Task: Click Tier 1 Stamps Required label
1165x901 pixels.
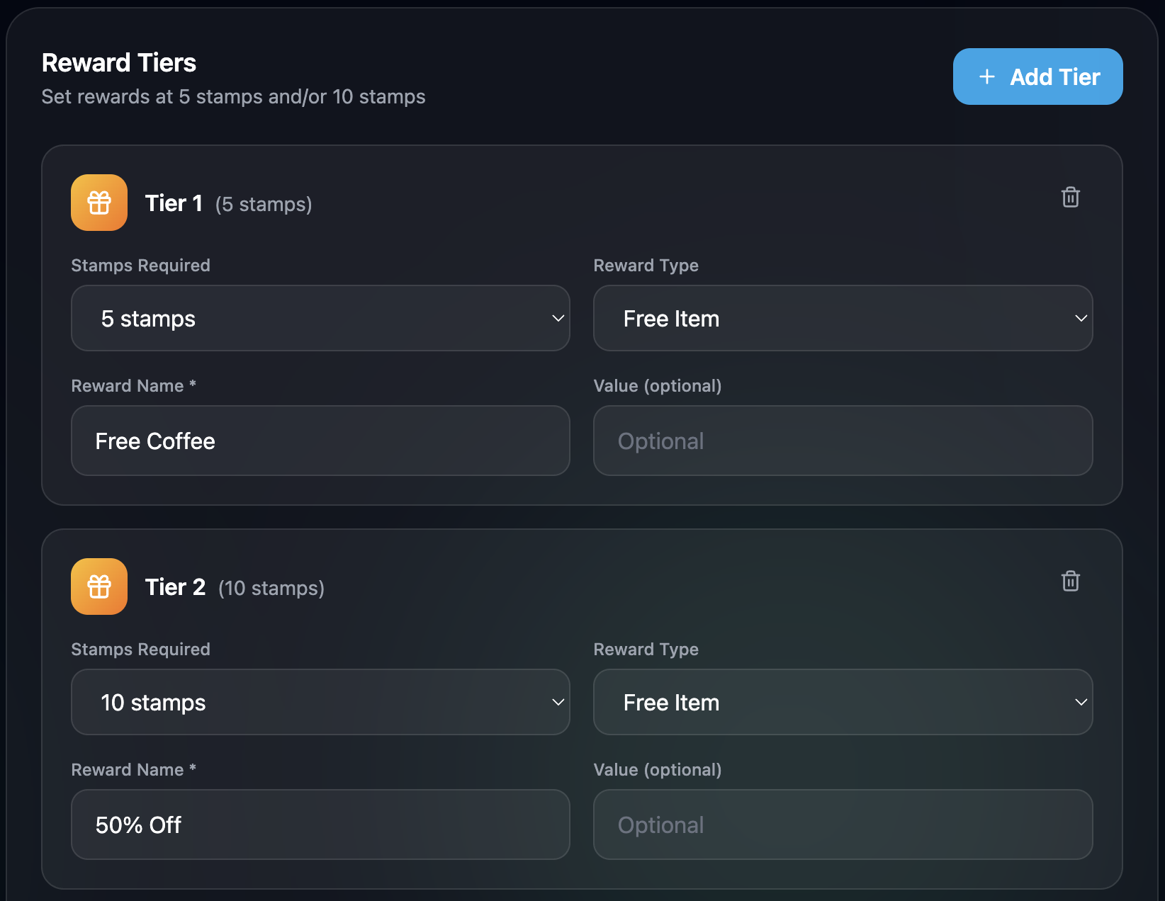Action: (140, 266)
